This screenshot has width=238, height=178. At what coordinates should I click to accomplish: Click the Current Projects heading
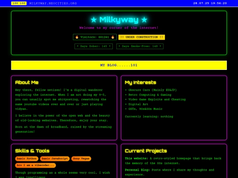[x=146, y=151]
